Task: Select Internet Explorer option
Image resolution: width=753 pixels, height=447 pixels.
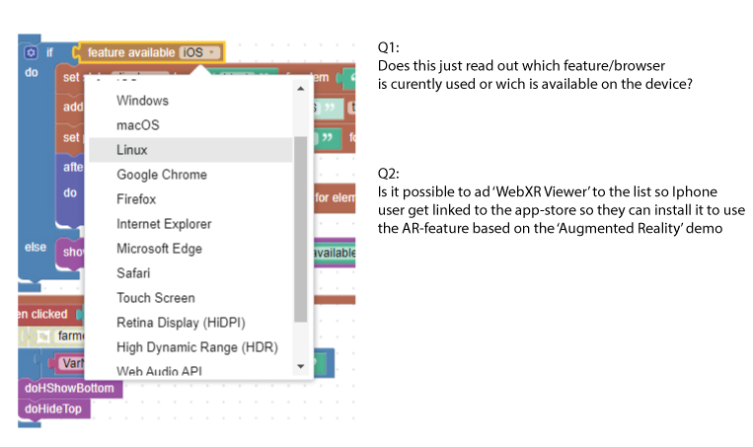Action: pos(190,224)
